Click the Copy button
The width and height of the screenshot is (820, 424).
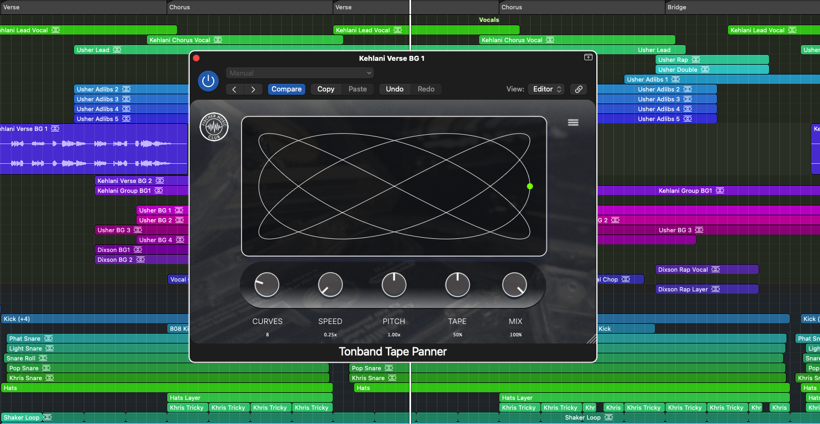(x=326, y=89)
